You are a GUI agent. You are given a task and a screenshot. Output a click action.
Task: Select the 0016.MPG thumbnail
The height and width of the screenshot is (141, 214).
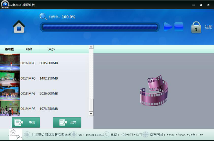[10, 62]
